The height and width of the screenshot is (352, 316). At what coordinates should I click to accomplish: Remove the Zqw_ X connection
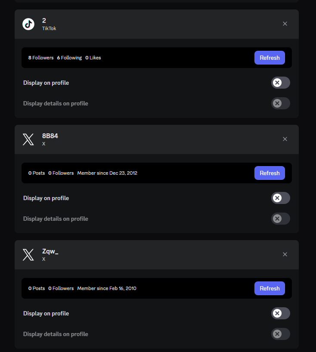(285, 254)
